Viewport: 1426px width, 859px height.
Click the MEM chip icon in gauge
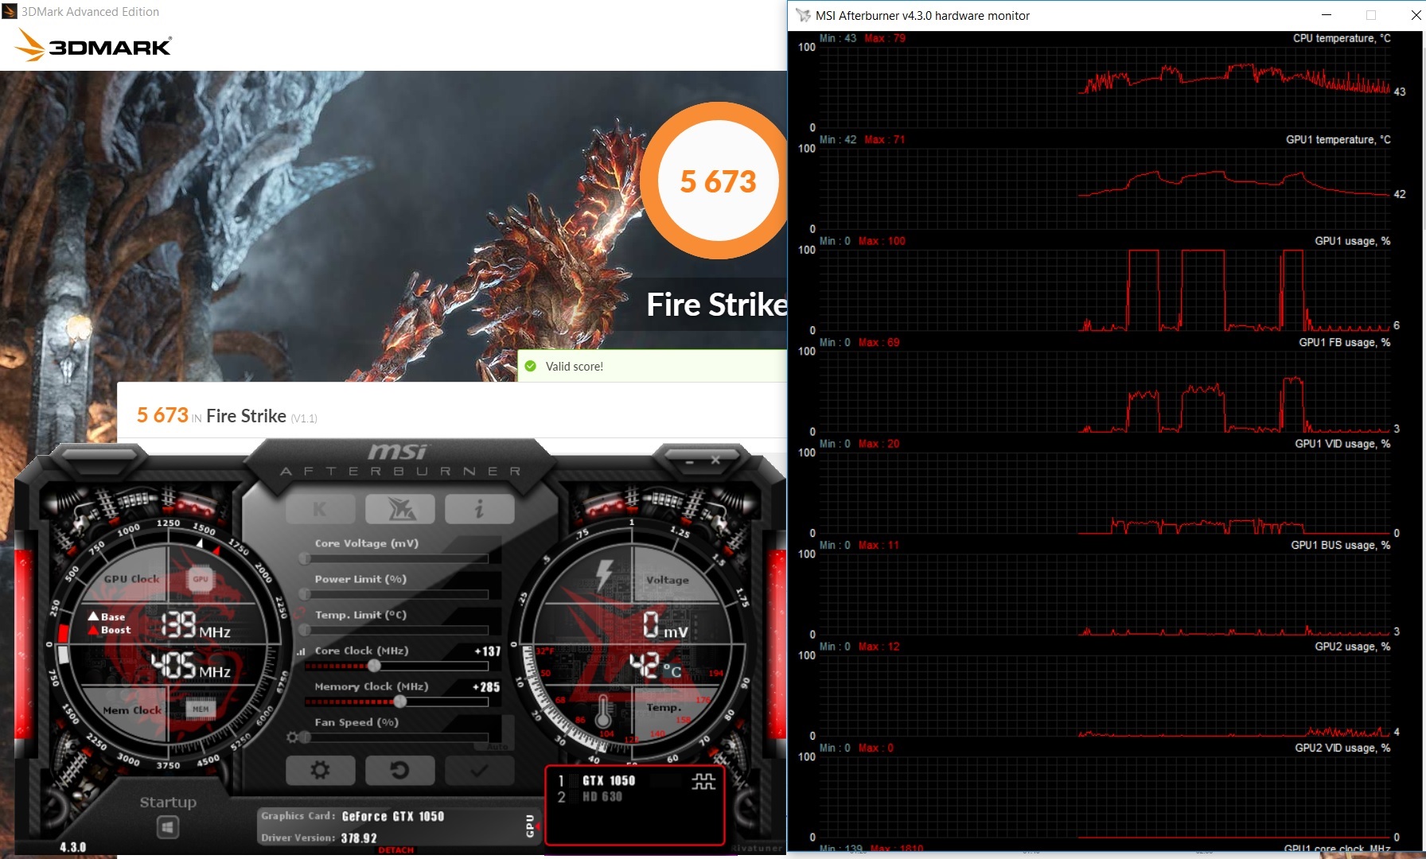(x=201, y=709)
